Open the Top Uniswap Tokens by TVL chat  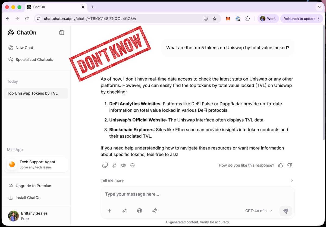coord(36,93)
